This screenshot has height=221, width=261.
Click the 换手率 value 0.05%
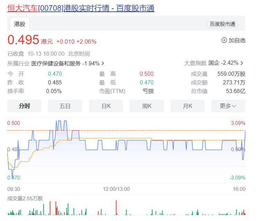[x=54, y=91]
